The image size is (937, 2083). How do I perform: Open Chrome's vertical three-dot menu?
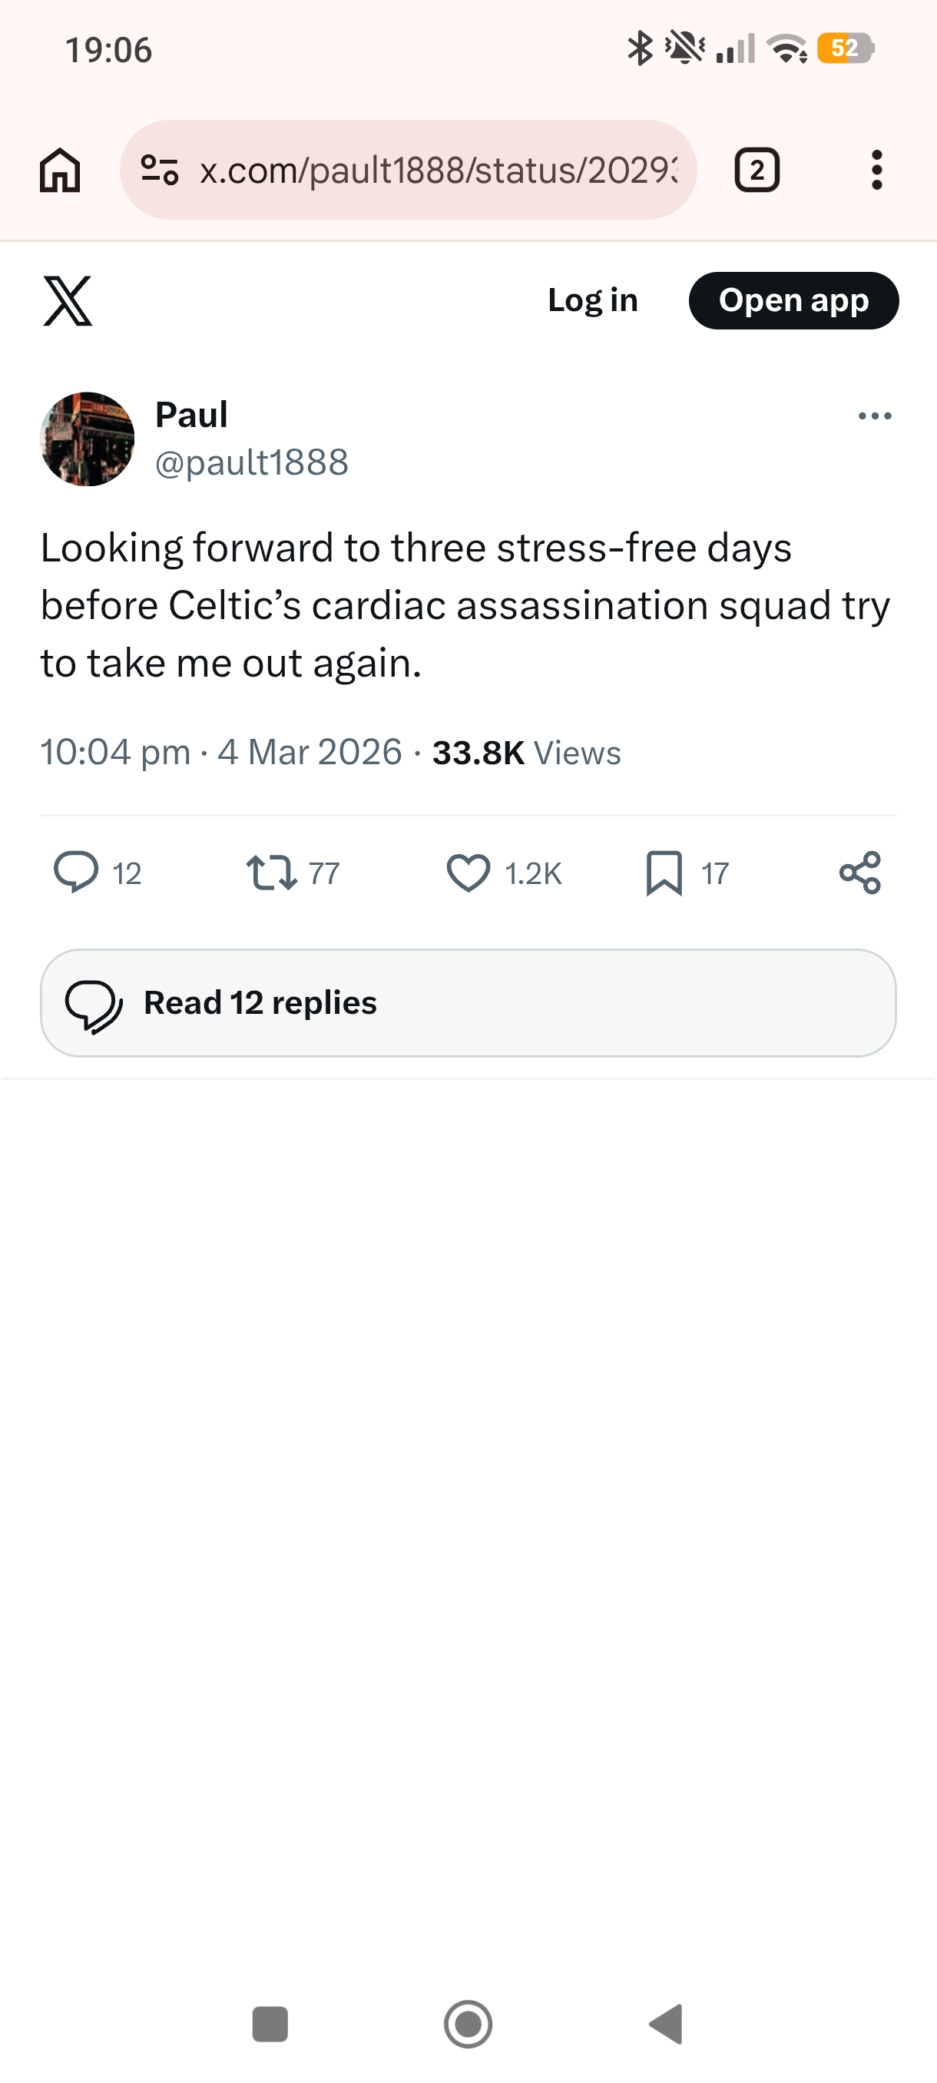[x=876, y=171]
